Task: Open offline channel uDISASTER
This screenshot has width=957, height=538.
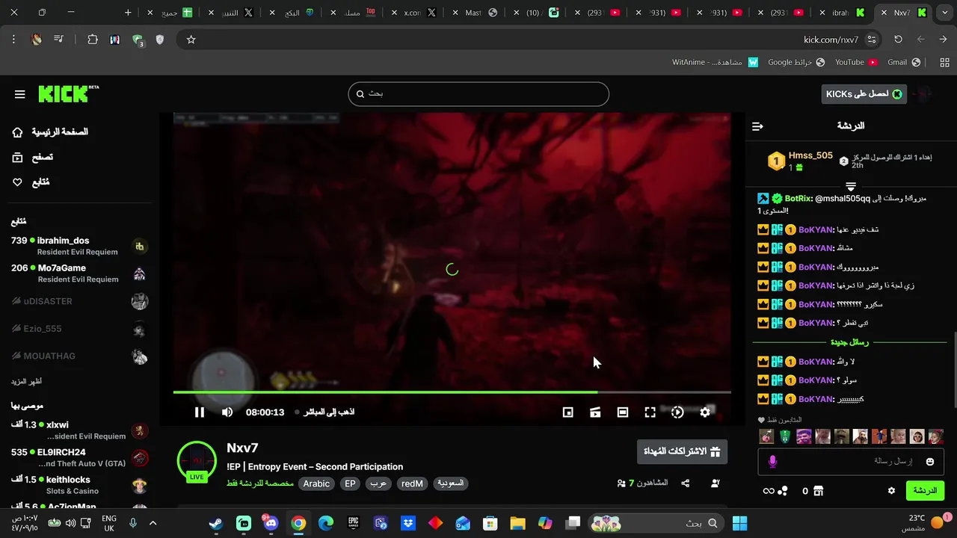Action: (79, 301)
